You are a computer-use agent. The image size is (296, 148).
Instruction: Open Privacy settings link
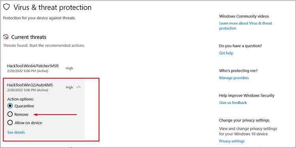pos(232,141)
